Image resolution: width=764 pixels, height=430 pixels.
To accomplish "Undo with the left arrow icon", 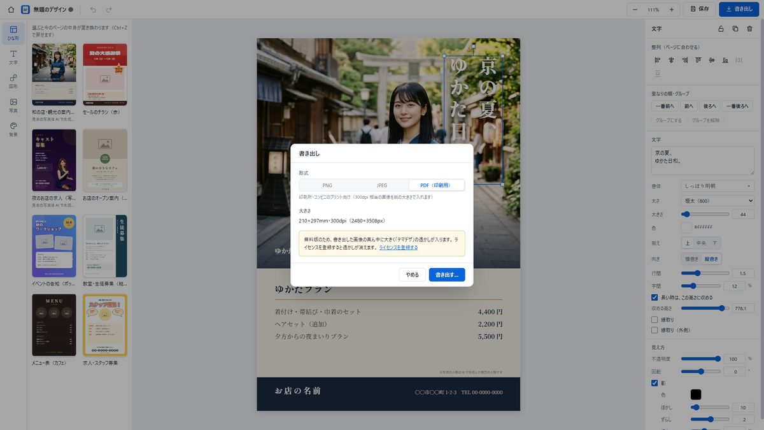I will [93, 10].
